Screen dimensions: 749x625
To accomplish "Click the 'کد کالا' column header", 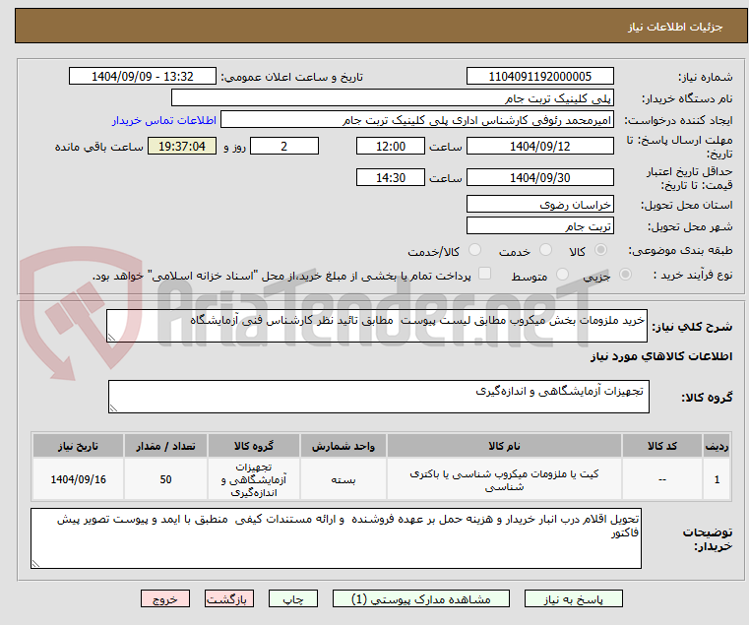I will (662, 446).
